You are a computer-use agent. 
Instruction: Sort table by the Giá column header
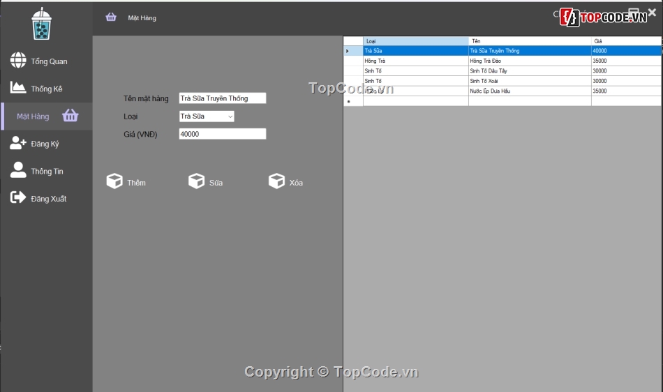tap(625, 41)
